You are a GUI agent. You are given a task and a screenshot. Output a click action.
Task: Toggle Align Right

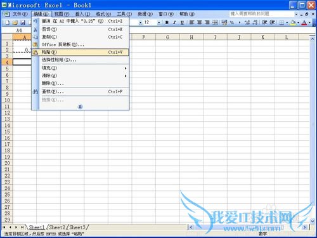pos(207,22)
